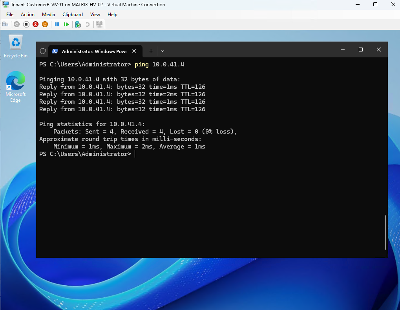Screen dimensions: 400x310
Task: Click the red Shut Down icon
Action: [35, 24]
